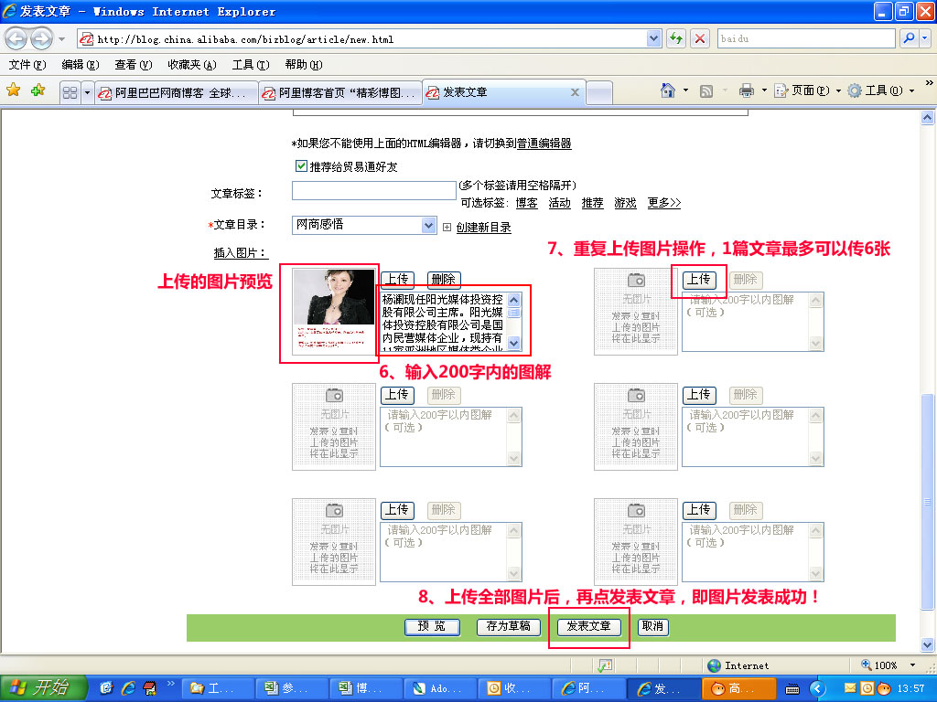Click the RSS feeds icon

[x=706, y=91]
